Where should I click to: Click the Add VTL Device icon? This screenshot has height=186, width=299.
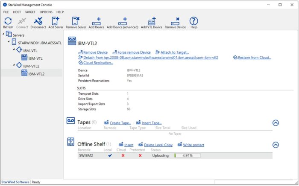152,21
